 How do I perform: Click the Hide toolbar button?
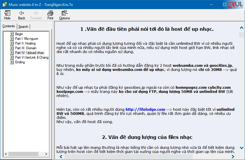pyautogui.click(x=7, y=15)
